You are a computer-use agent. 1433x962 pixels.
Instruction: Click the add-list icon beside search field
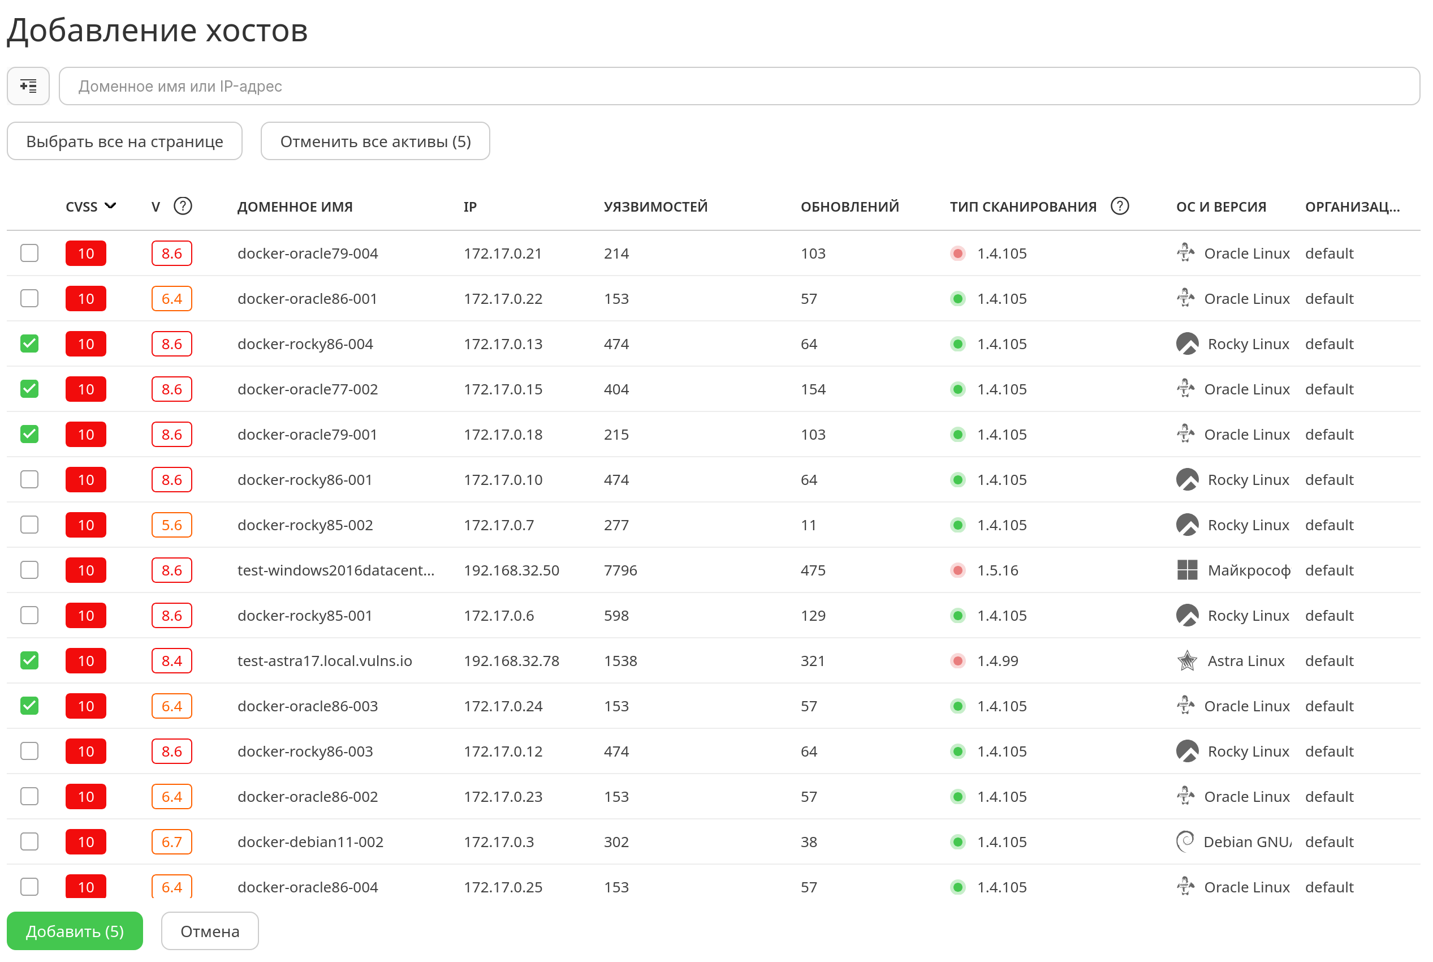pyautogui.click(x=28, y=86)
